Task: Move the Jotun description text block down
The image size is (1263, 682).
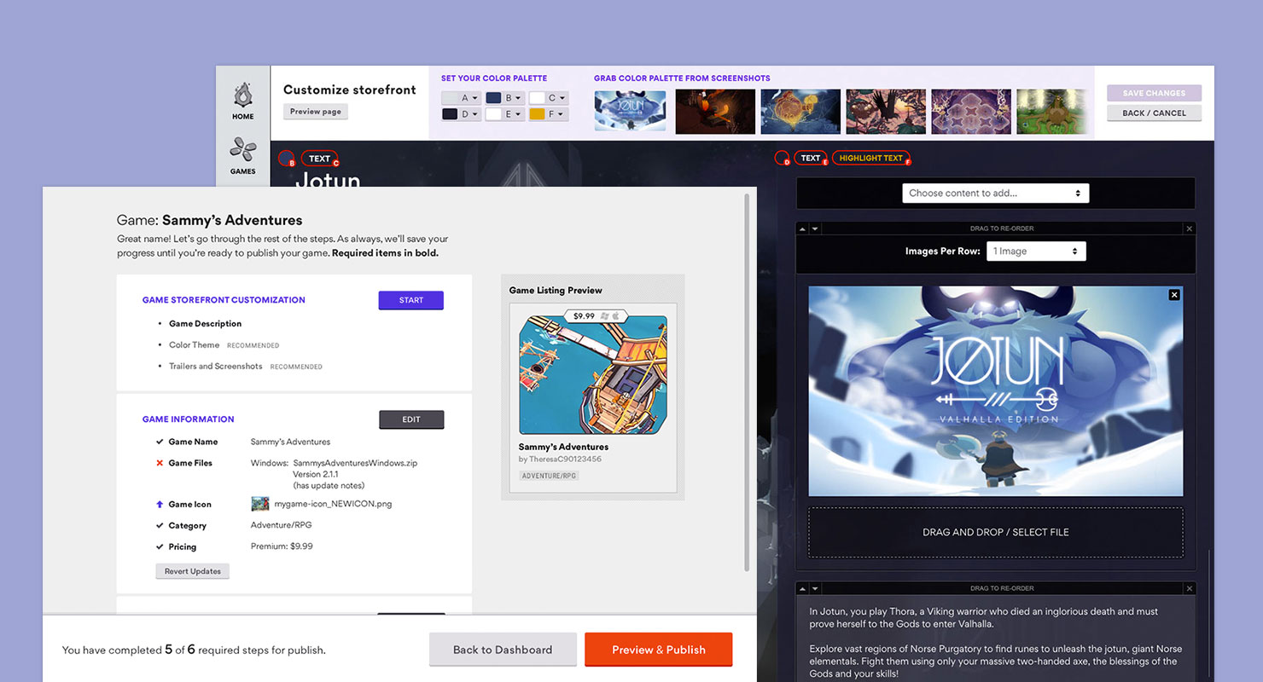Action: [x=815, y=588]
